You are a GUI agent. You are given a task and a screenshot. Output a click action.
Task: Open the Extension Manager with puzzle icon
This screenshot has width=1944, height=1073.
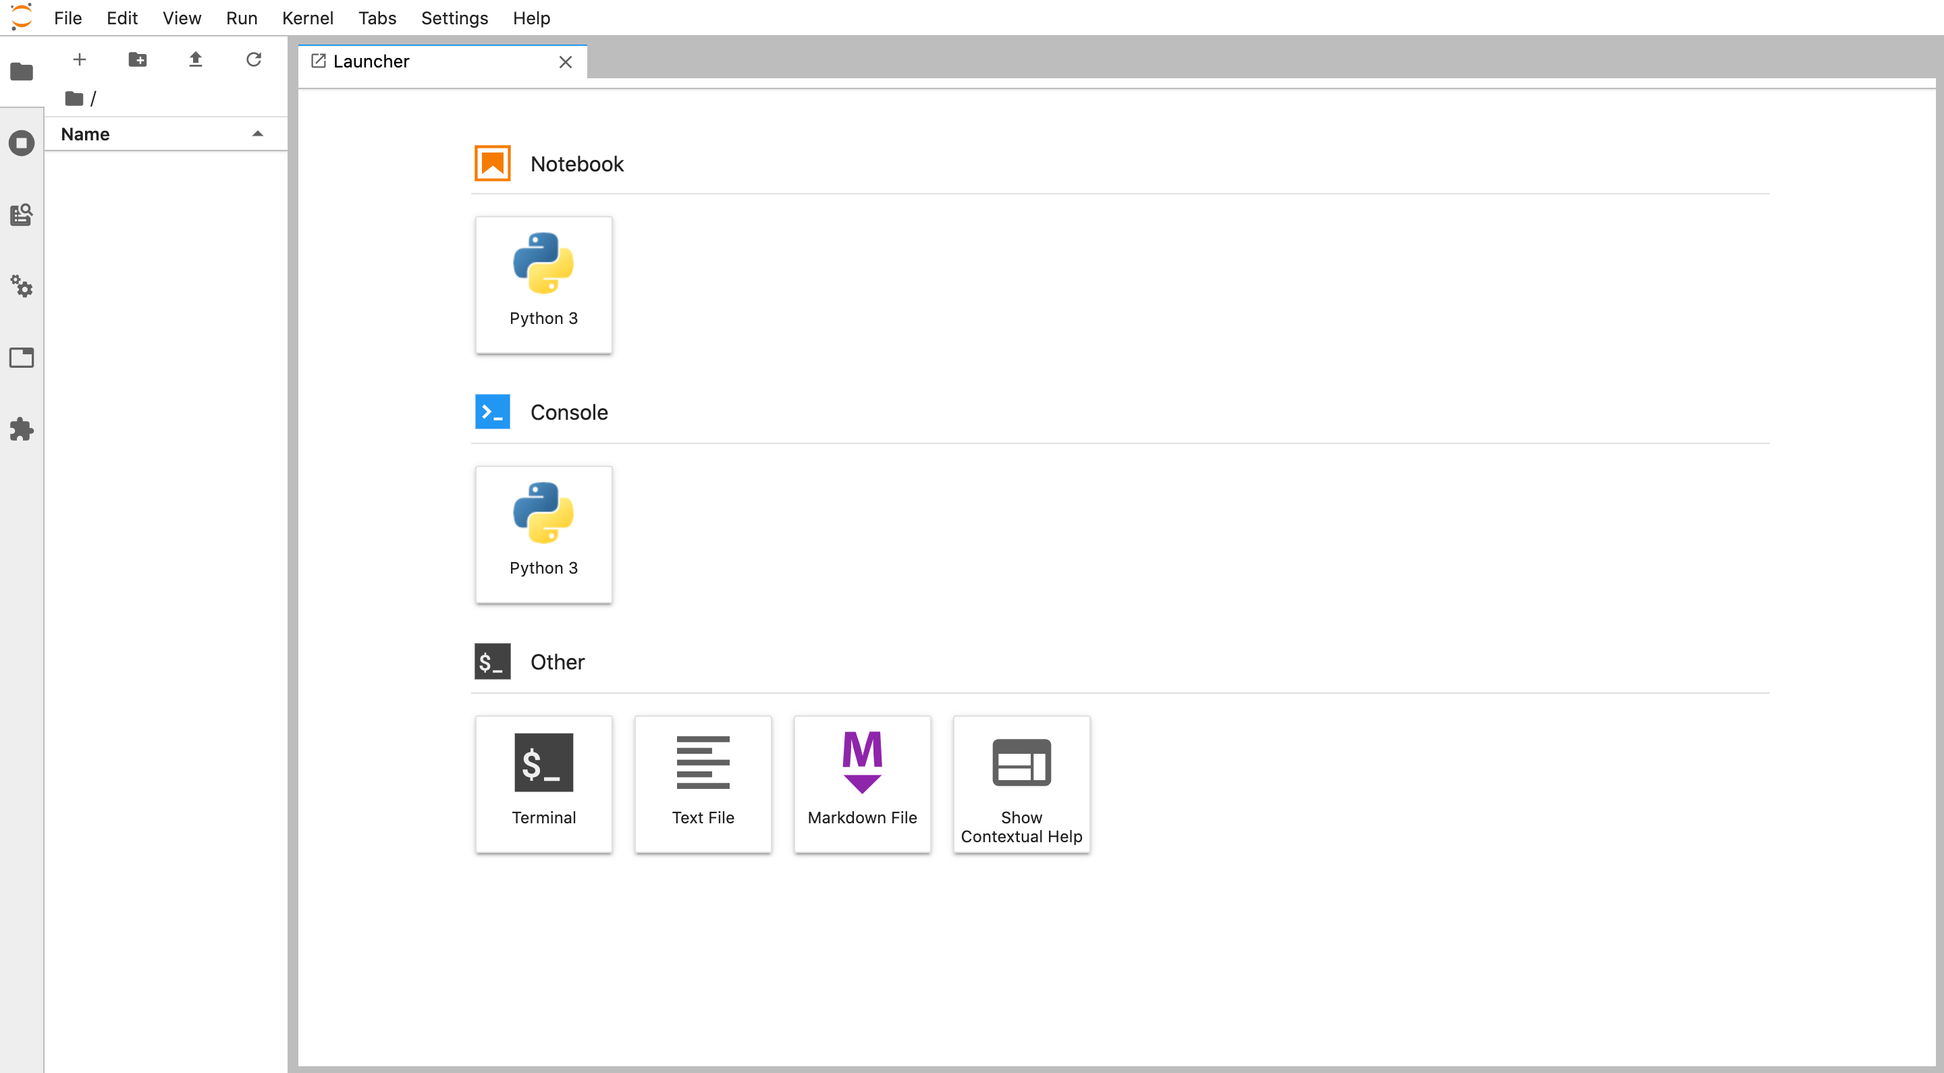(x=22, y=429)
